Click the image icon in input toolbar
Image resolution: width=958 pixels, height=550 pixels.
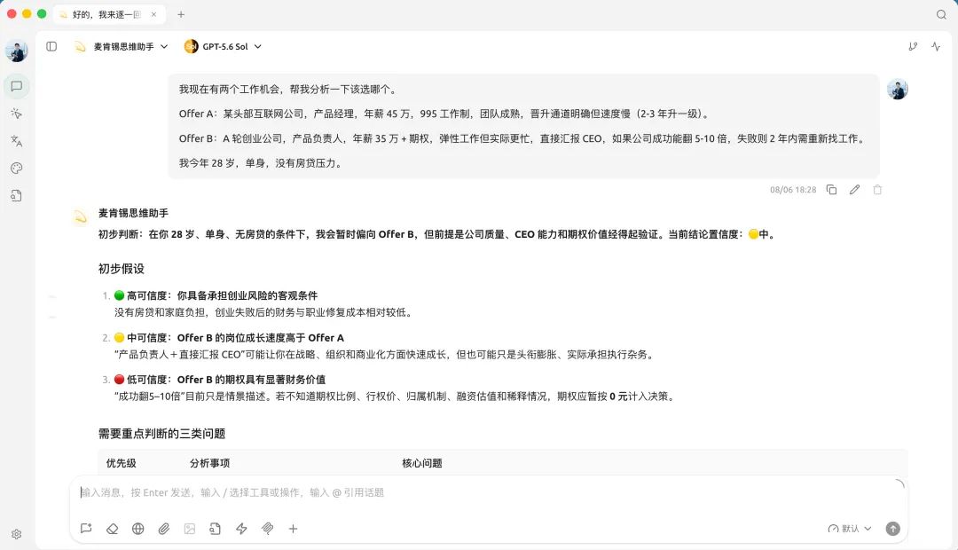pyautogui.click(x=190, y=529)
